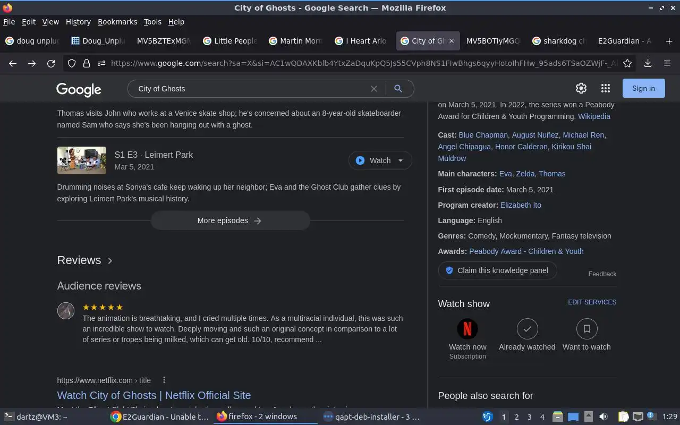Switch to the Little People tab
Viewport: 680px width, 425px height.
pos(231,41)
